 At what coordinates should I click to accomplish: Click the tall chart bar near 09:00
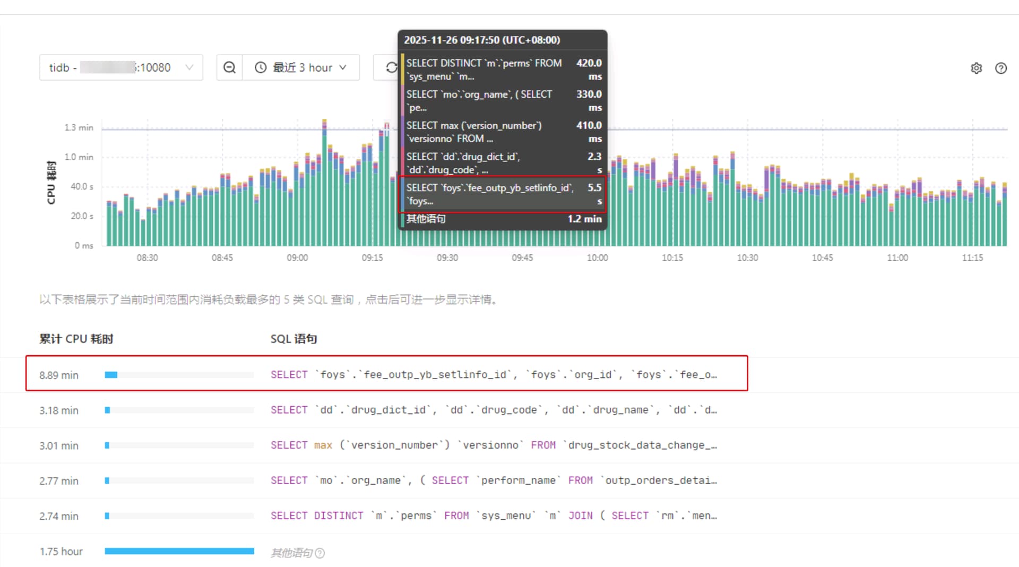pos(324,186)
